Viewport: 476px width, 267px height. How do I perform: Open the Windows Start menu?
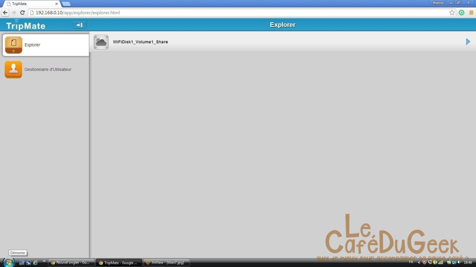click(x=8, y=262)
